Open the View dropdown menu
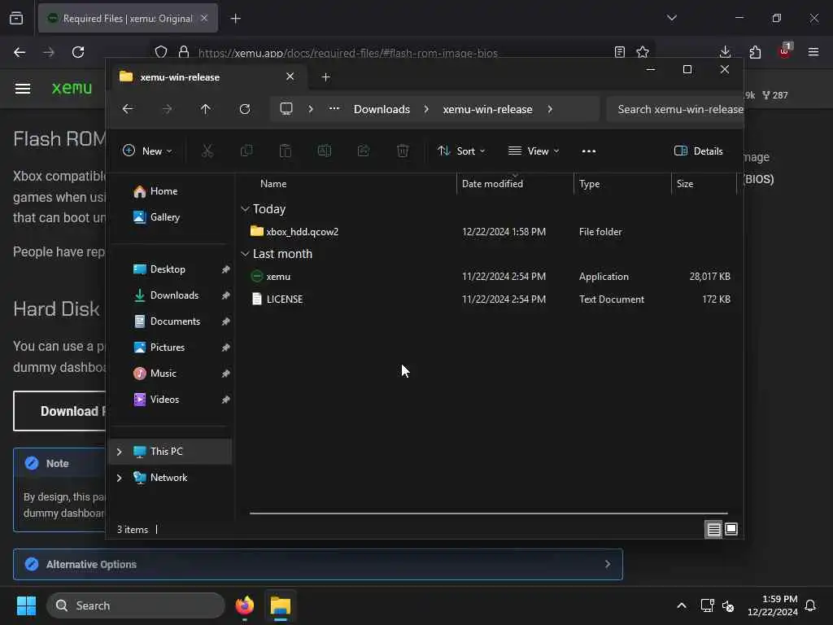This screenshot has width=833, height=625. pyautogui.click(x=534, y=151)
